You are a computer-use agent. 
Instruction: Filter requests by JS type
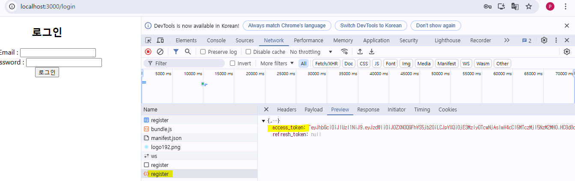coord(376,63)
